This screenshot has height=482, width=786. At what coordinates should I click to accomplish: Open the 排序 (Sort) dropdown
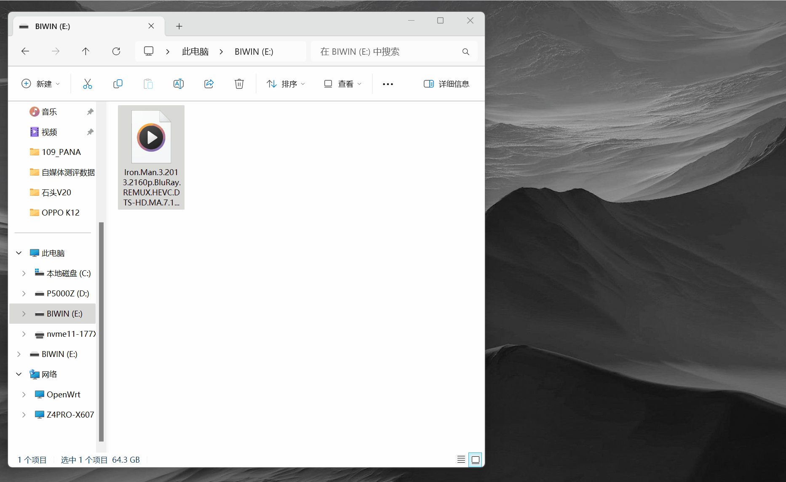tap(286, 84)
